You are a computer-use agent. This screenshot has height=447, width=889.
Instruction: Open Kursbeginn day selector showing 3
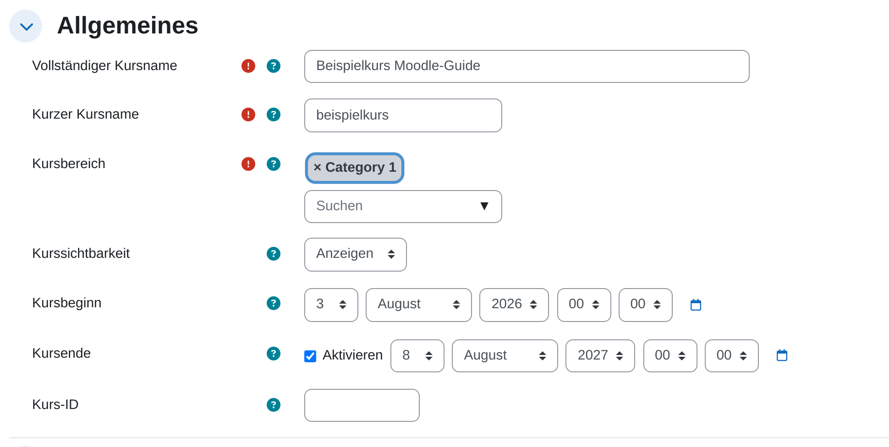point(331,305)
